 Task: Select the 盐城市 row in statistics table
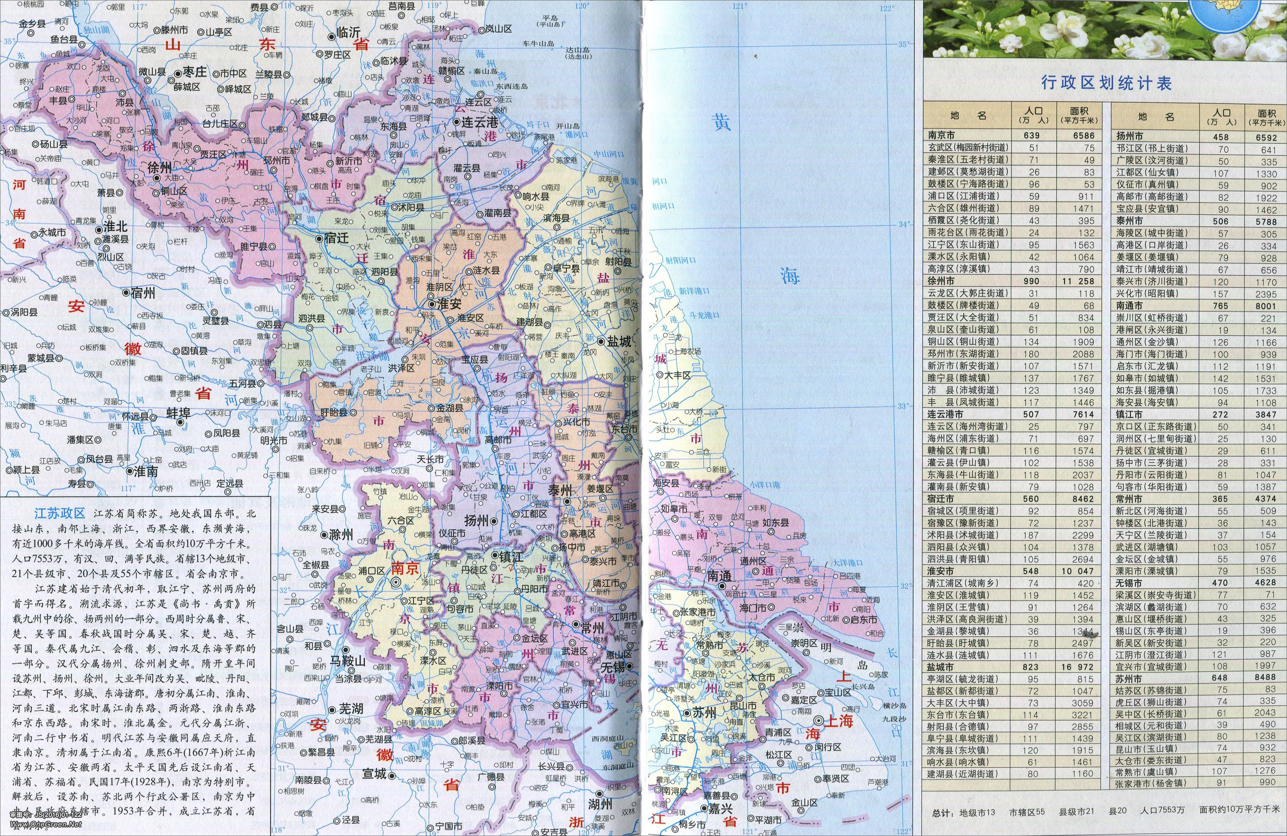coord(1011,667)
